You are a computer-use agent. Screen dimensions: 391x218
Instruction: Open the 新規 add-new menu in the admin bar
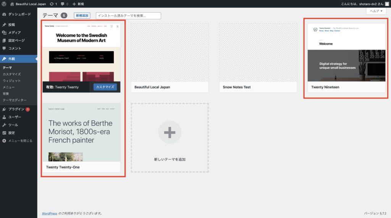click(78, 4)
